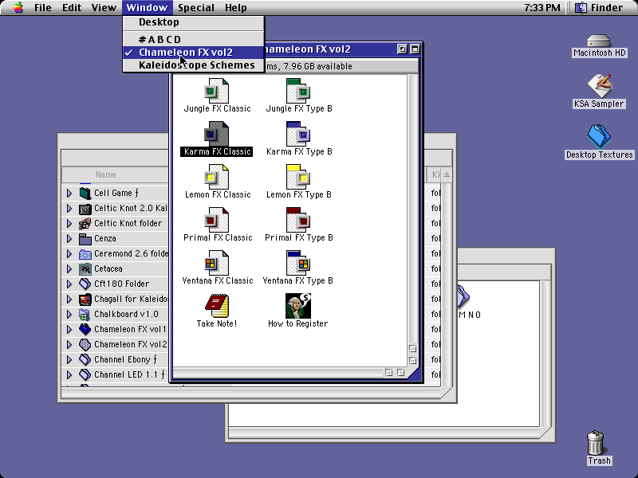Select the Ventana FX Classic icon
Screen dimensions: 638x478
[216, 263]
